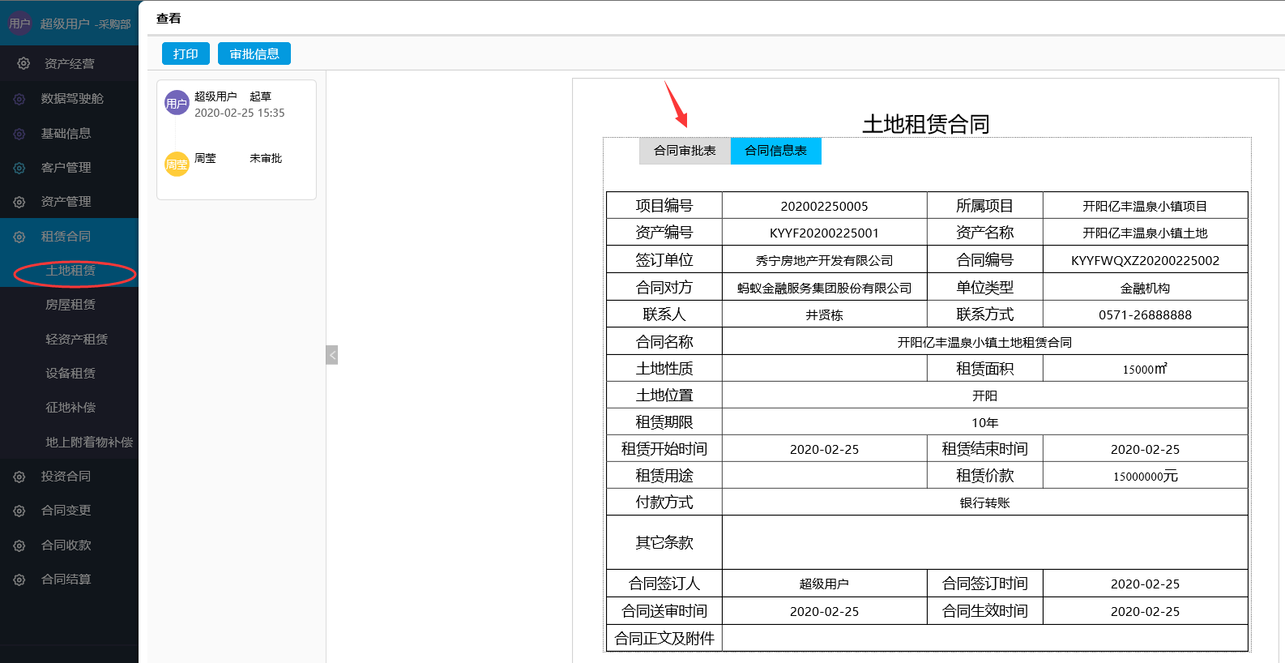Click the purple 用户 avatar in approval timeline
1285x663 pixels.
point(177,103)
